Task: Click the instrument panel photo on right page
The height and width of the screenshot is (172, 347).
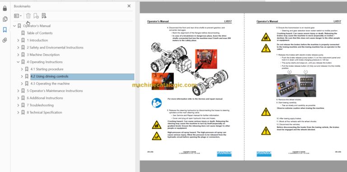Action: (296, 86)
